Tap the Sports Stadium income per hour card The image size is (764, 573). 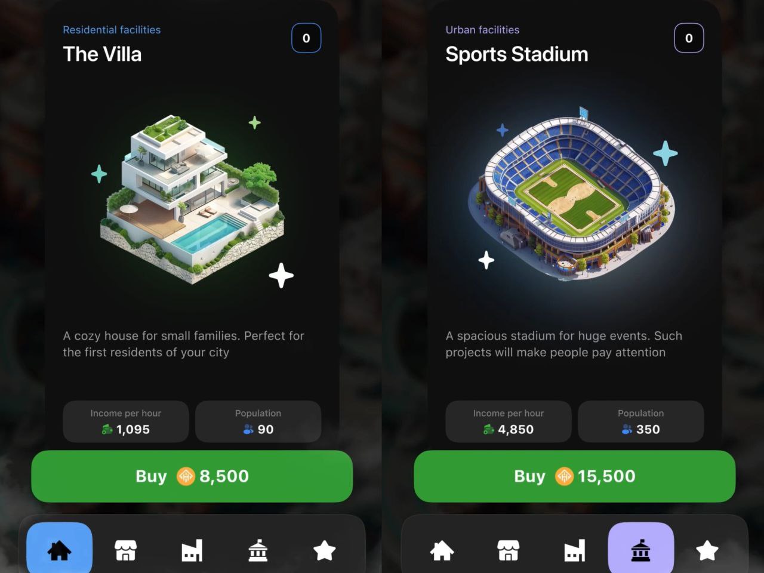click(509, 421)
